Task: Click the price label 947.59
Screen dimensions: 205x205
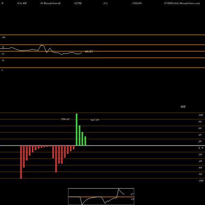Action: coord(95,120)
